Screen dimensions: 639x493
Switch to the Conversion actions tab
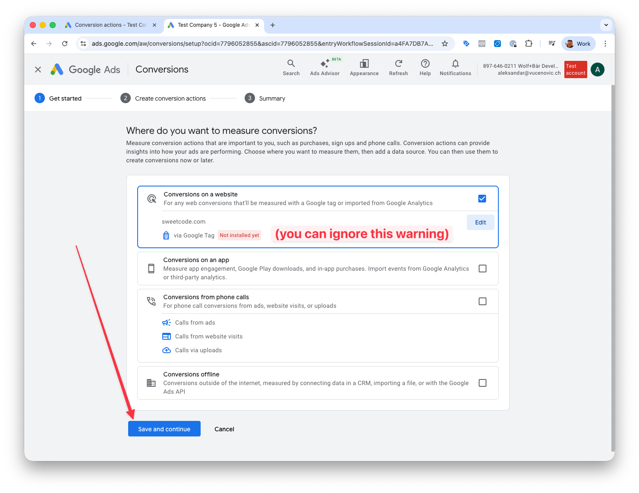coord(110,25)
